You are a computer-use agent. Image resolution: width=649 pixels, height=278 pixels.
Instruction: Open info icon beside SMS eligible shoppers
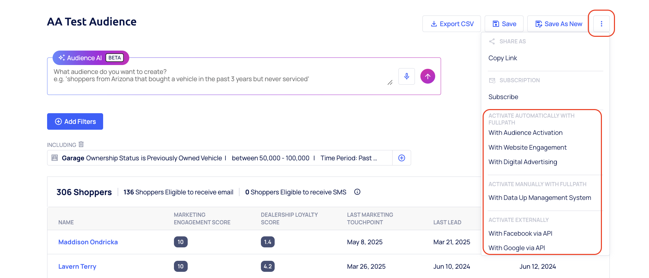(357, 192)
